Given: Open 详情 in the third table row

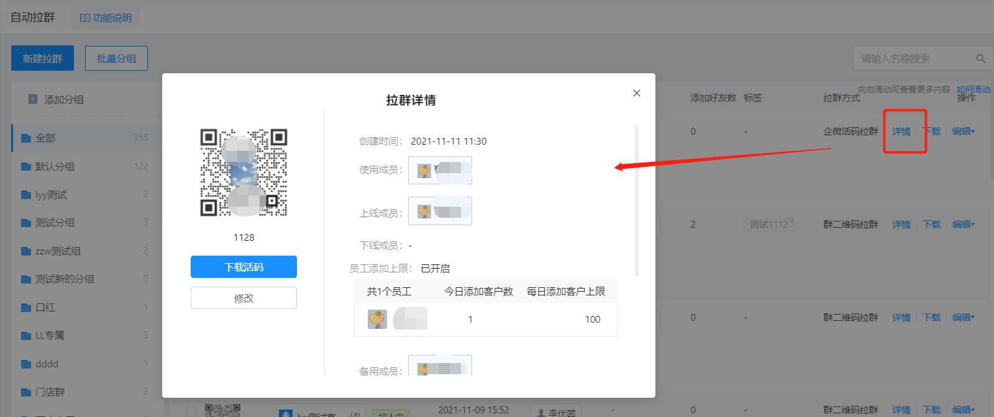Looking at the screenshot, I should click(x=901, y=317).
